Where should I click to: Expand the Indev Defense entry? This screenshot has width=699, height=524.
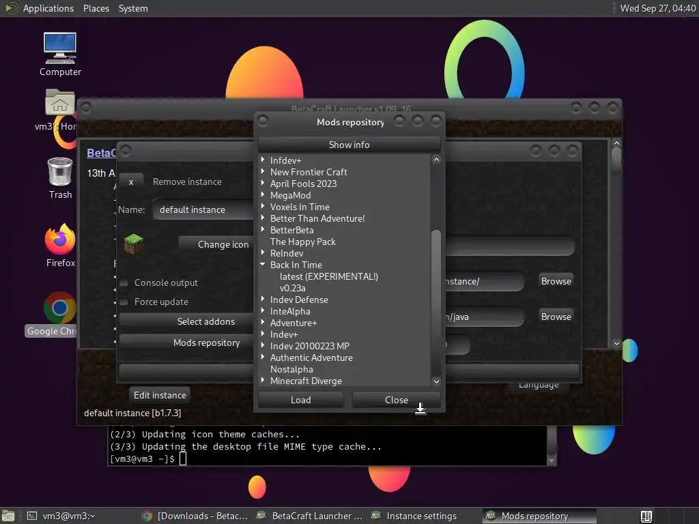(x=263, y=299)
